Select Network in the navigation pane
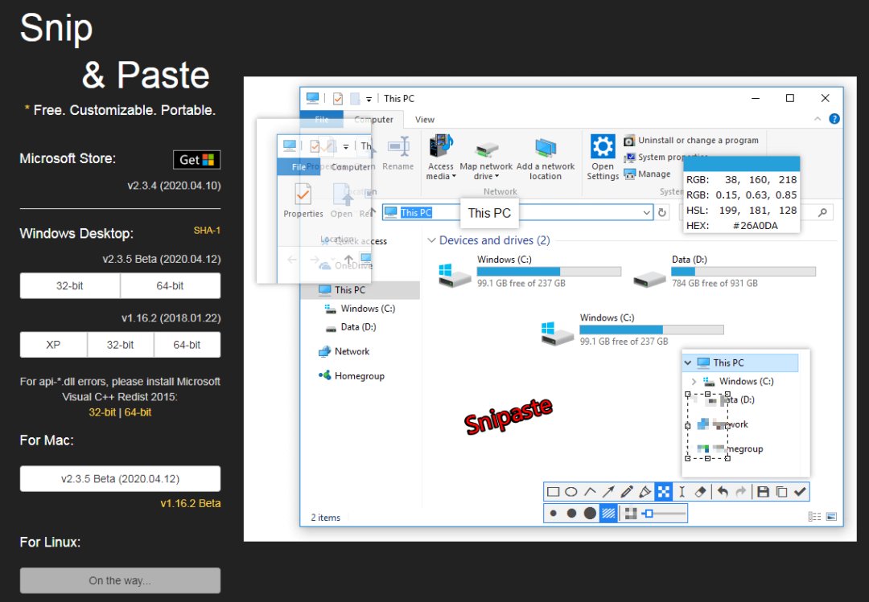869x602 pixels. tap(352, 351)
